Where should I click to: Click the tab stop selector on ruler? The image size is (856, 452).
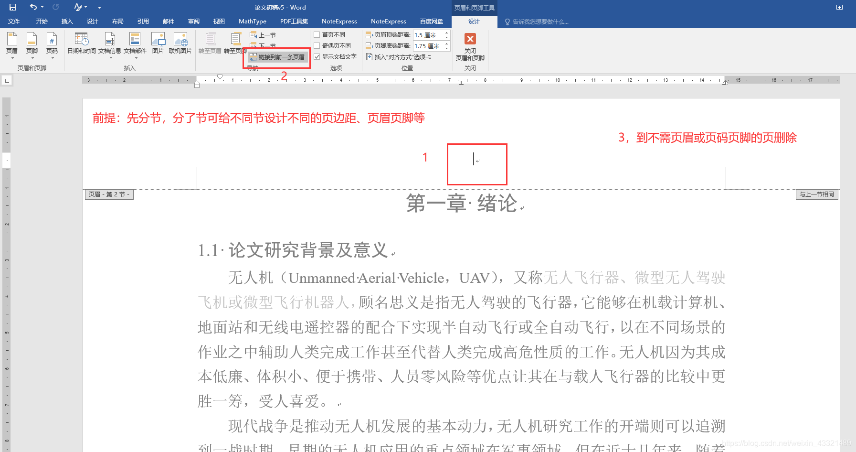pos(7,81)
